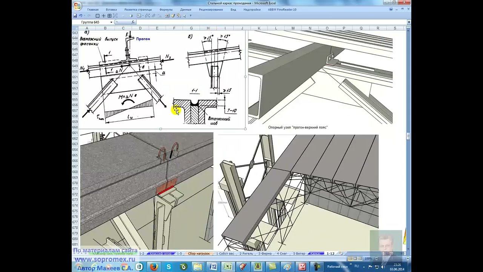The height and width of the screenshot is (272, 483).
Task: Save the workbook from Quick Access toolbar
Action: click(75, 16)
